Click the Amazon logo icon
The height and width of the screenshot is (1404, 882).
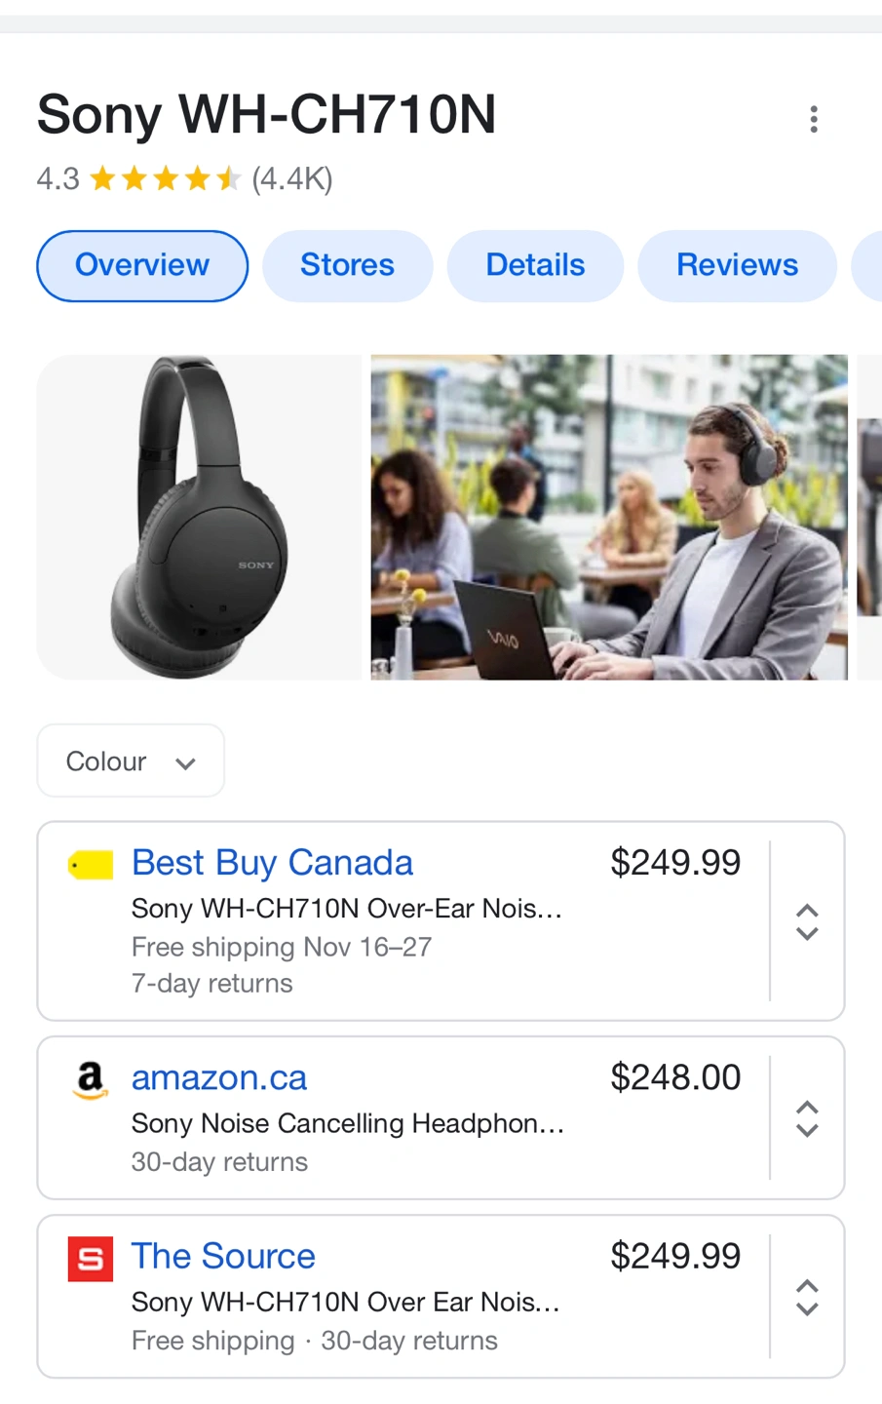tap(91, 1079)
